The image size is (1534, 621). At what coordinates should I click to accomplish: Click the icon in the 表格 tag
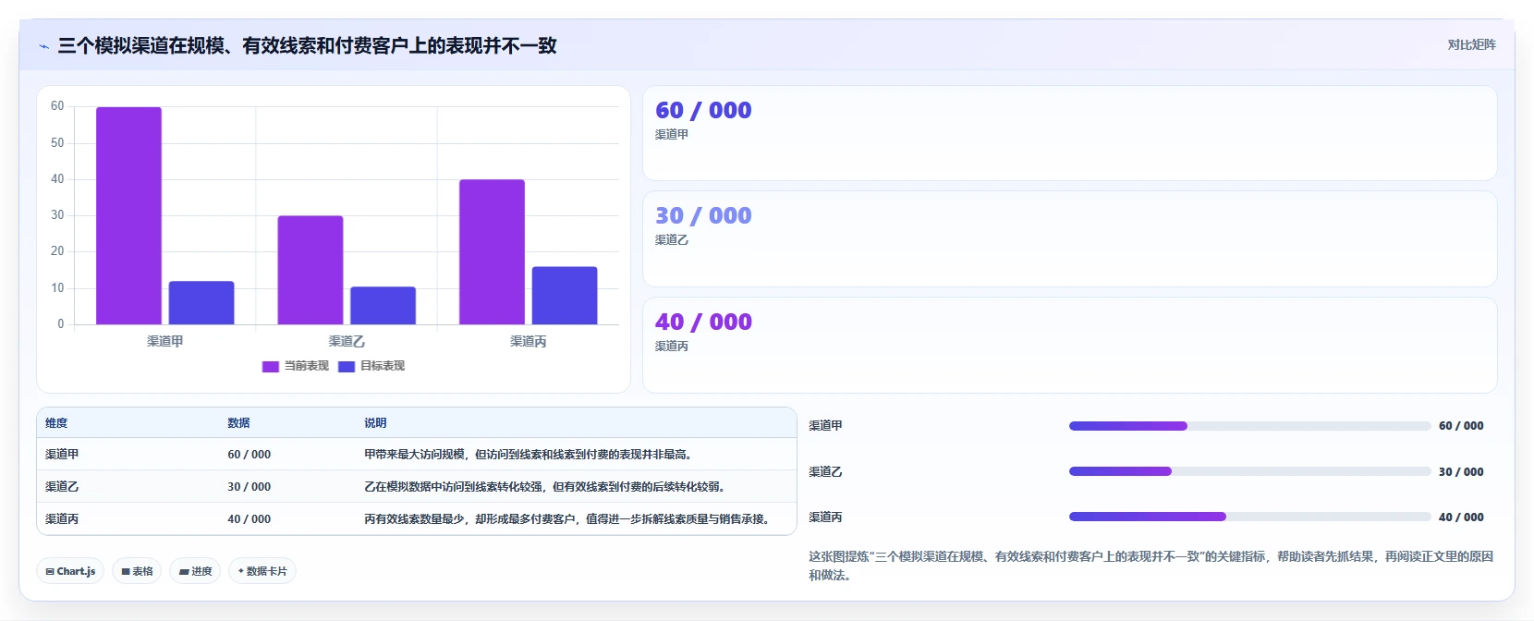pyautogui.click(x=126, y=572)
